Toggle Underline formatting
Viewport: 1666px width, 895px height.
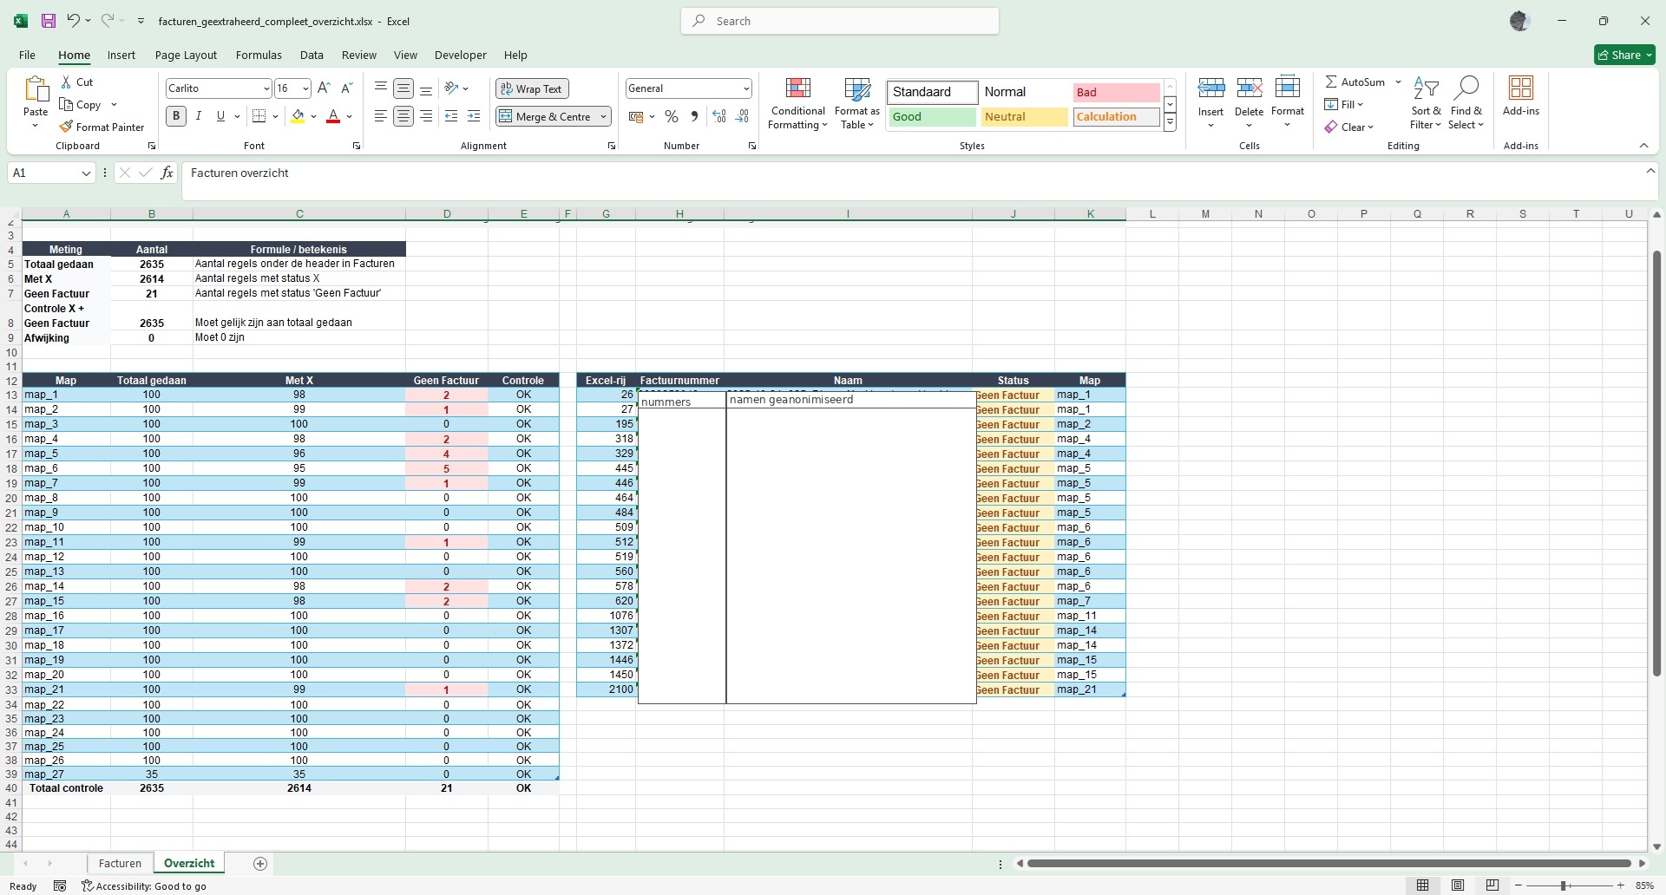(220, 116)
